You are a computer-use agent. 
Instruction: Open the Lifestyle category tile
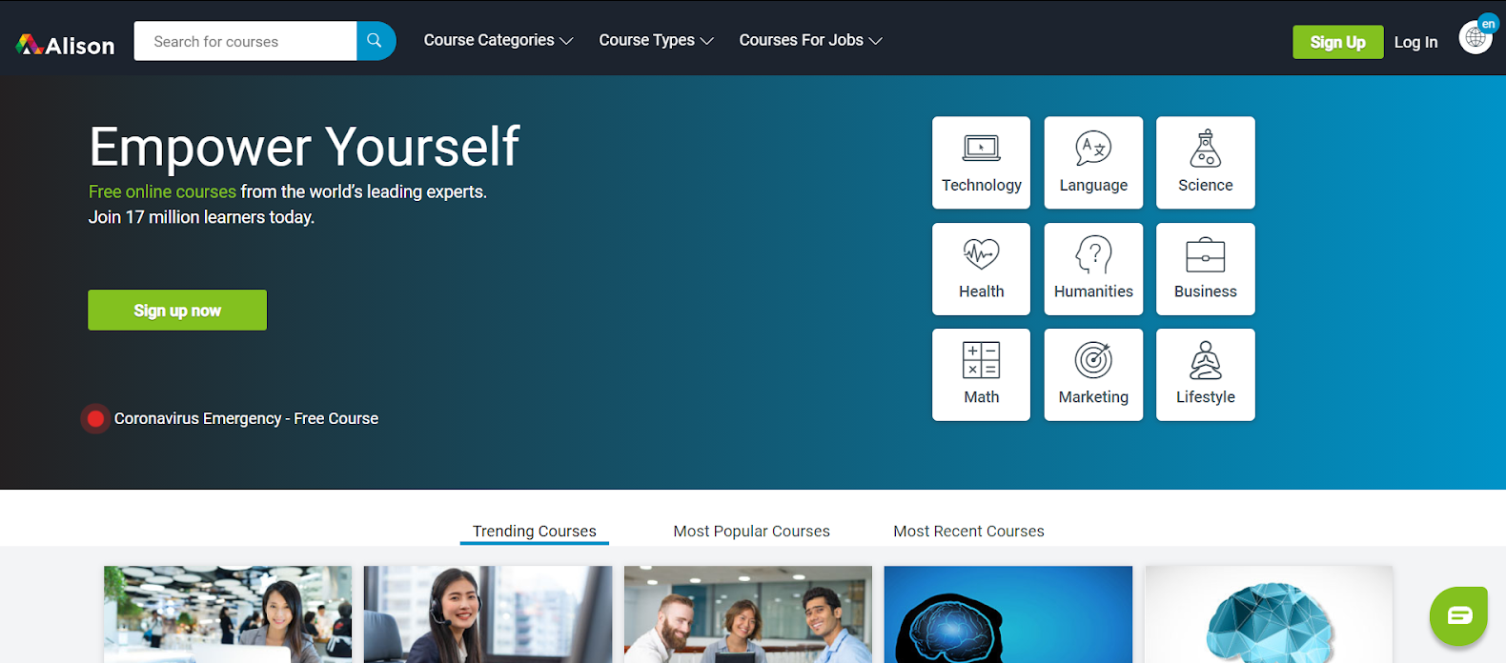pos(1206,374)
